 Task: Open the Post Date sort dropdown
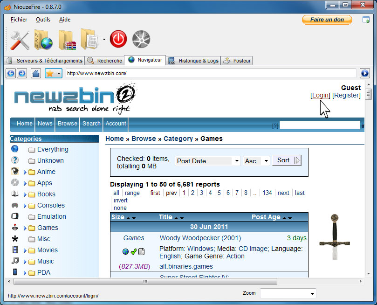(208, 161)
